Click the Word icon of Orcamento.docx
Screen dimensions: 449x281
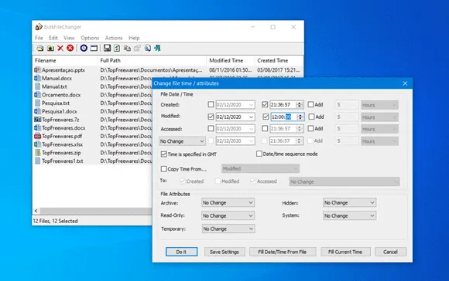tap(37, 94)
